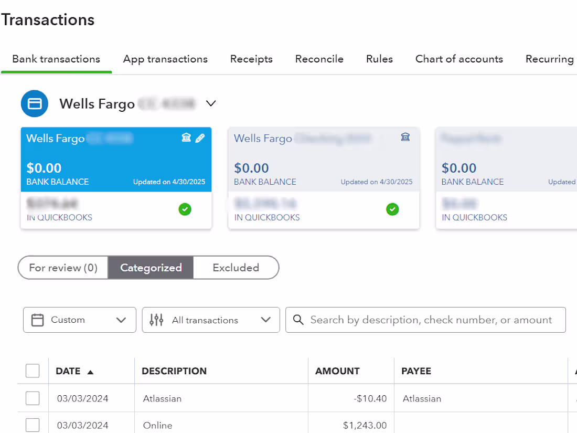Screen dimensions: 577x433
Task: Open the Custom date range dropdown
Action: 80,320
